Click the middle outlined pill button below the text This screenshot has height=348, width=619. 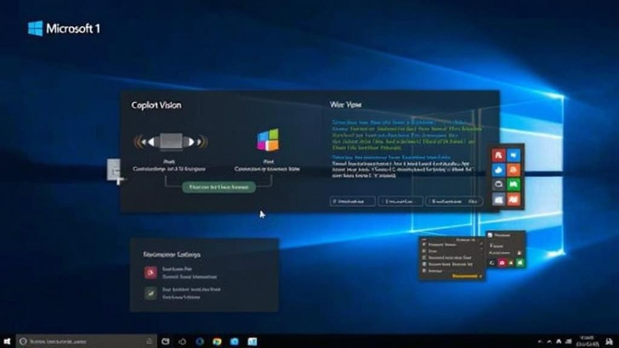400,201
